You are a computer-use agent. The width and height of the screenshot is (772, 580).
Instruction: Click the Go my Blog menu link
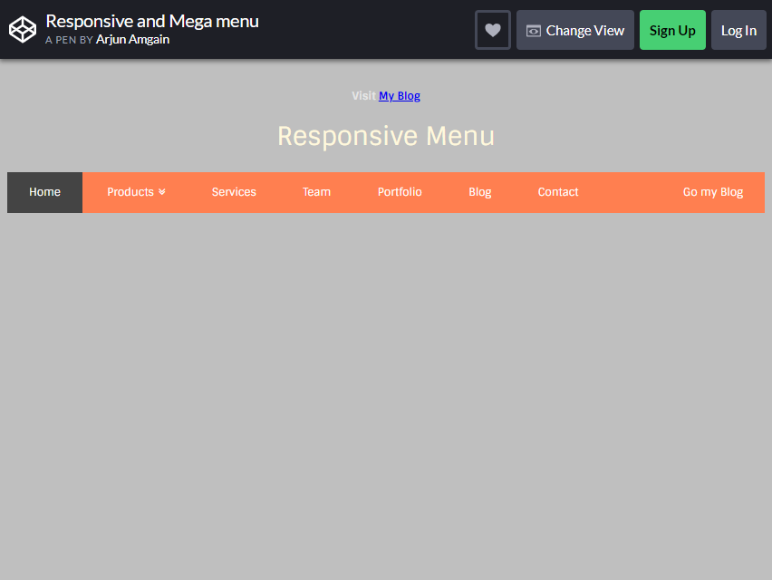(x=713, y=192)
